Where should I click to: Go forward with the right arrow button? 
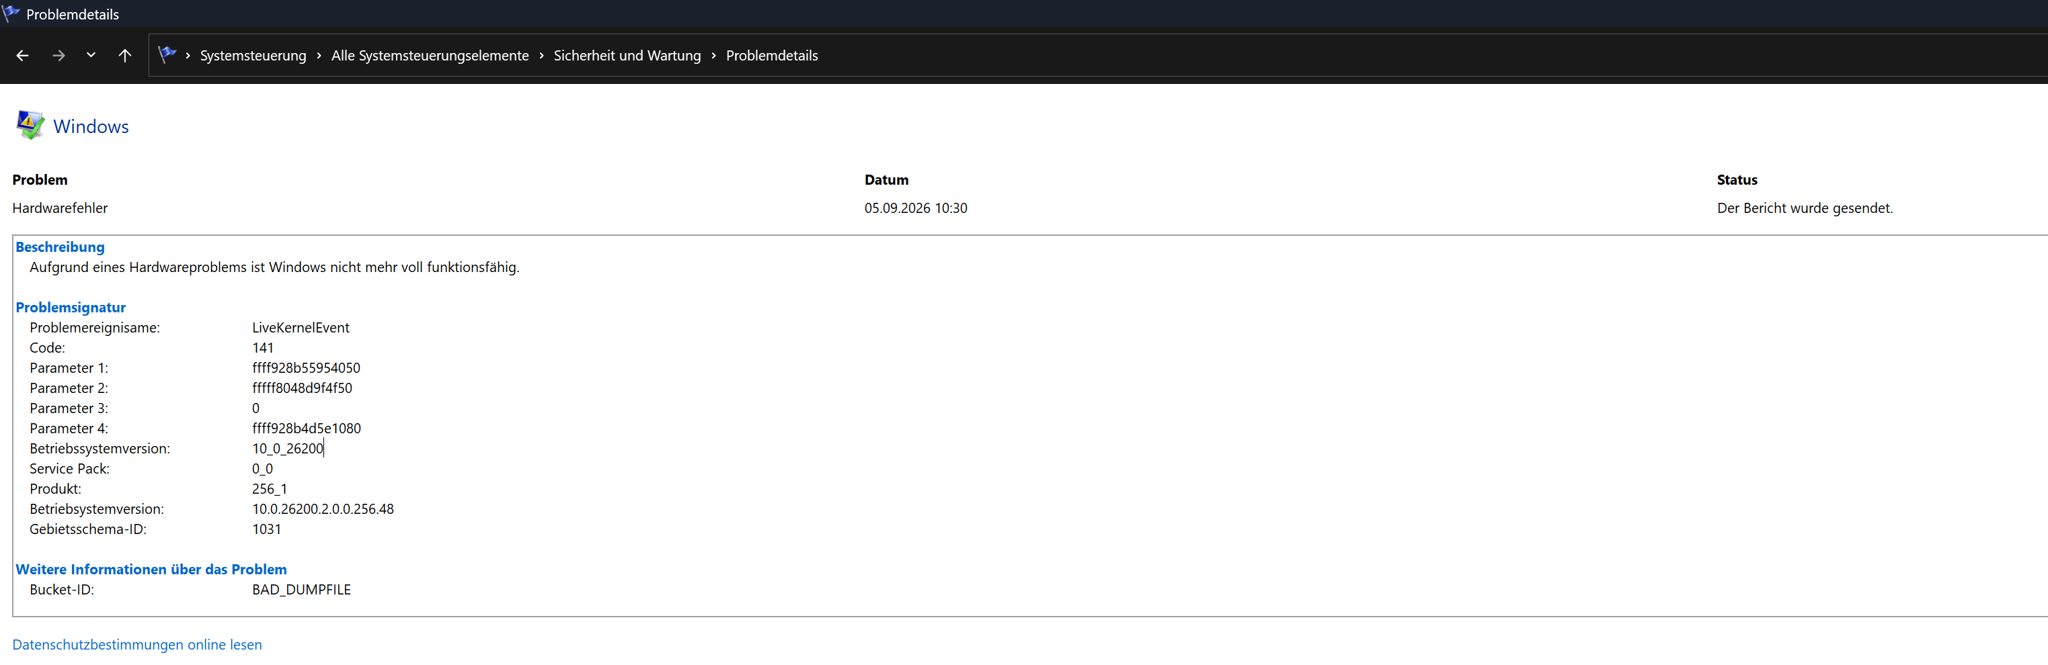coord(58,56)
